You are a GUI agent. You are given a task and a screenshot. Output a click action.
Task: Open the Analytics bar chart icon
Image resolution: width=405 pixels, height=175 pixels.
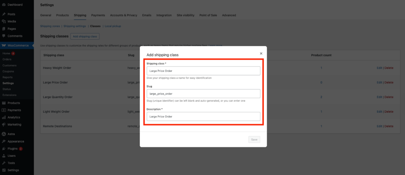[4, 117]
